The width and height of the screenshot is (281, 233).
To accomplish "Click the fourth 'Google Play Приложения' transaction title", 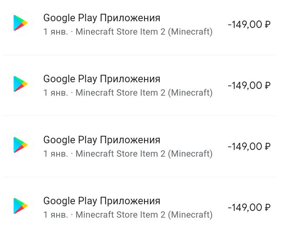I will (102, 201).
